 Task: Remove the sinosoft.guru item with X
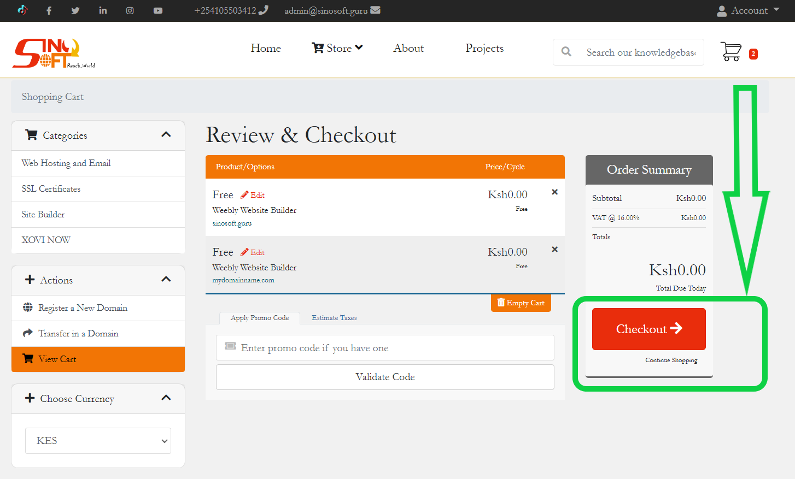pos(554,192)
